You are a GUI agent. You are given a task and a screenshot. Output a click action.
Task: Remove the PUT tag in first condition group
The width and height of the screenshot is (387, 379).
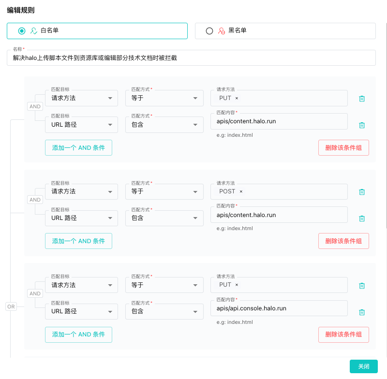pos(237,98)
